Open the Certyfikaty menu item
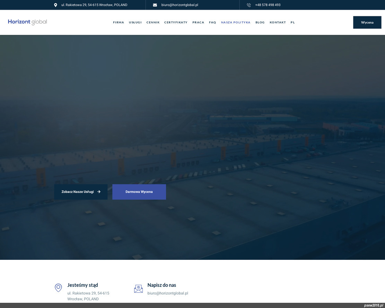The image size is (385, 308). [x=176, y=22]
